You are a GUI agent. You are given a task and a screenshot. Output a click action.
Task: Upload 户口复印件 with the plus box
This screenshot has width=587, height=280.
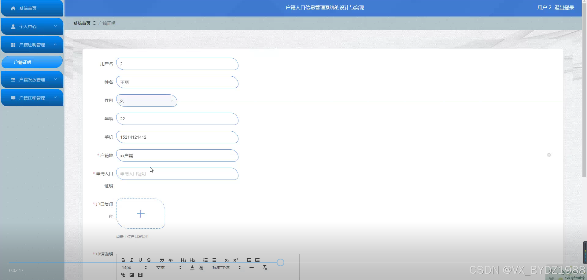(x=141, y=213)
